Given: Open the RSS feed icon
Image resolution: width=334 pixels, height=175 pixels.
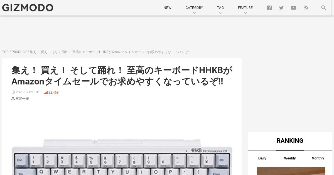Looking at the screenshot, I should click(x=306, y=8).
